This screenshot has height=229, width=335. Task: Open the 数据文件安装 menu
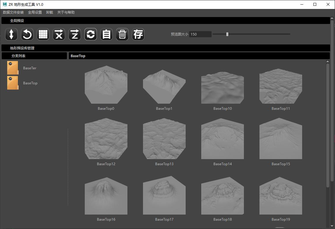coord(13,12)
